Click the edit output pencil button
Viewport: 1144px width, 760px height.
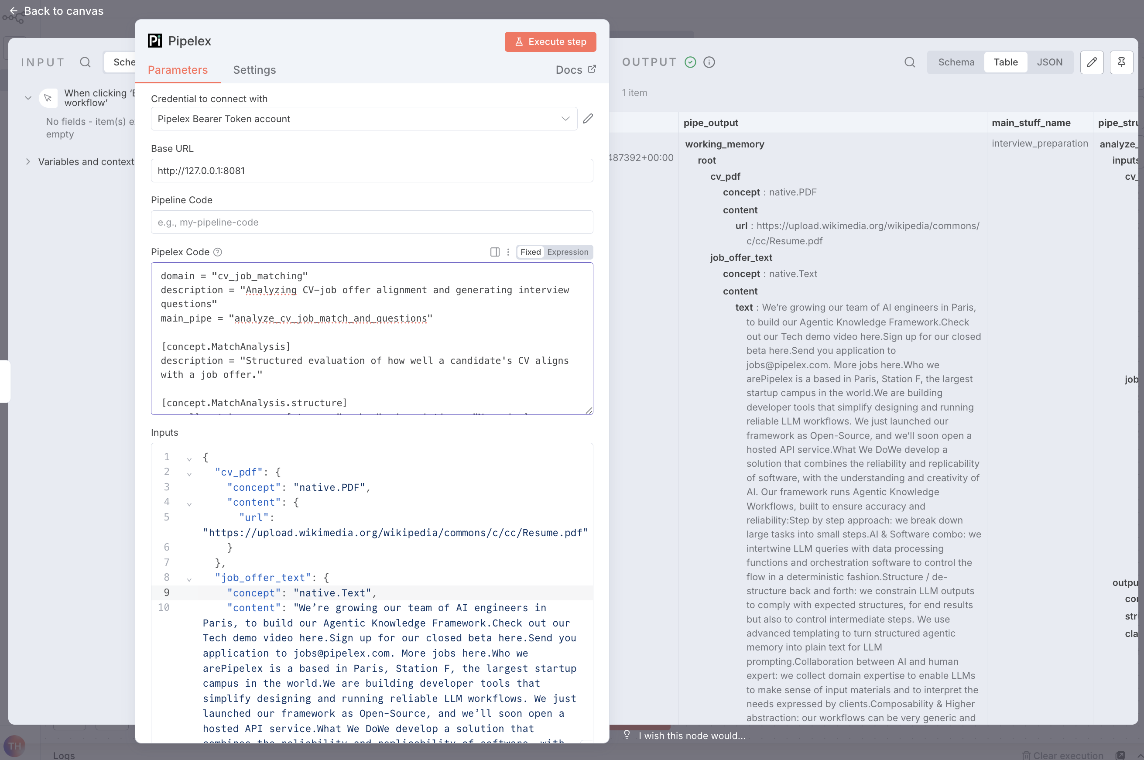click(x=1092, y=62)
